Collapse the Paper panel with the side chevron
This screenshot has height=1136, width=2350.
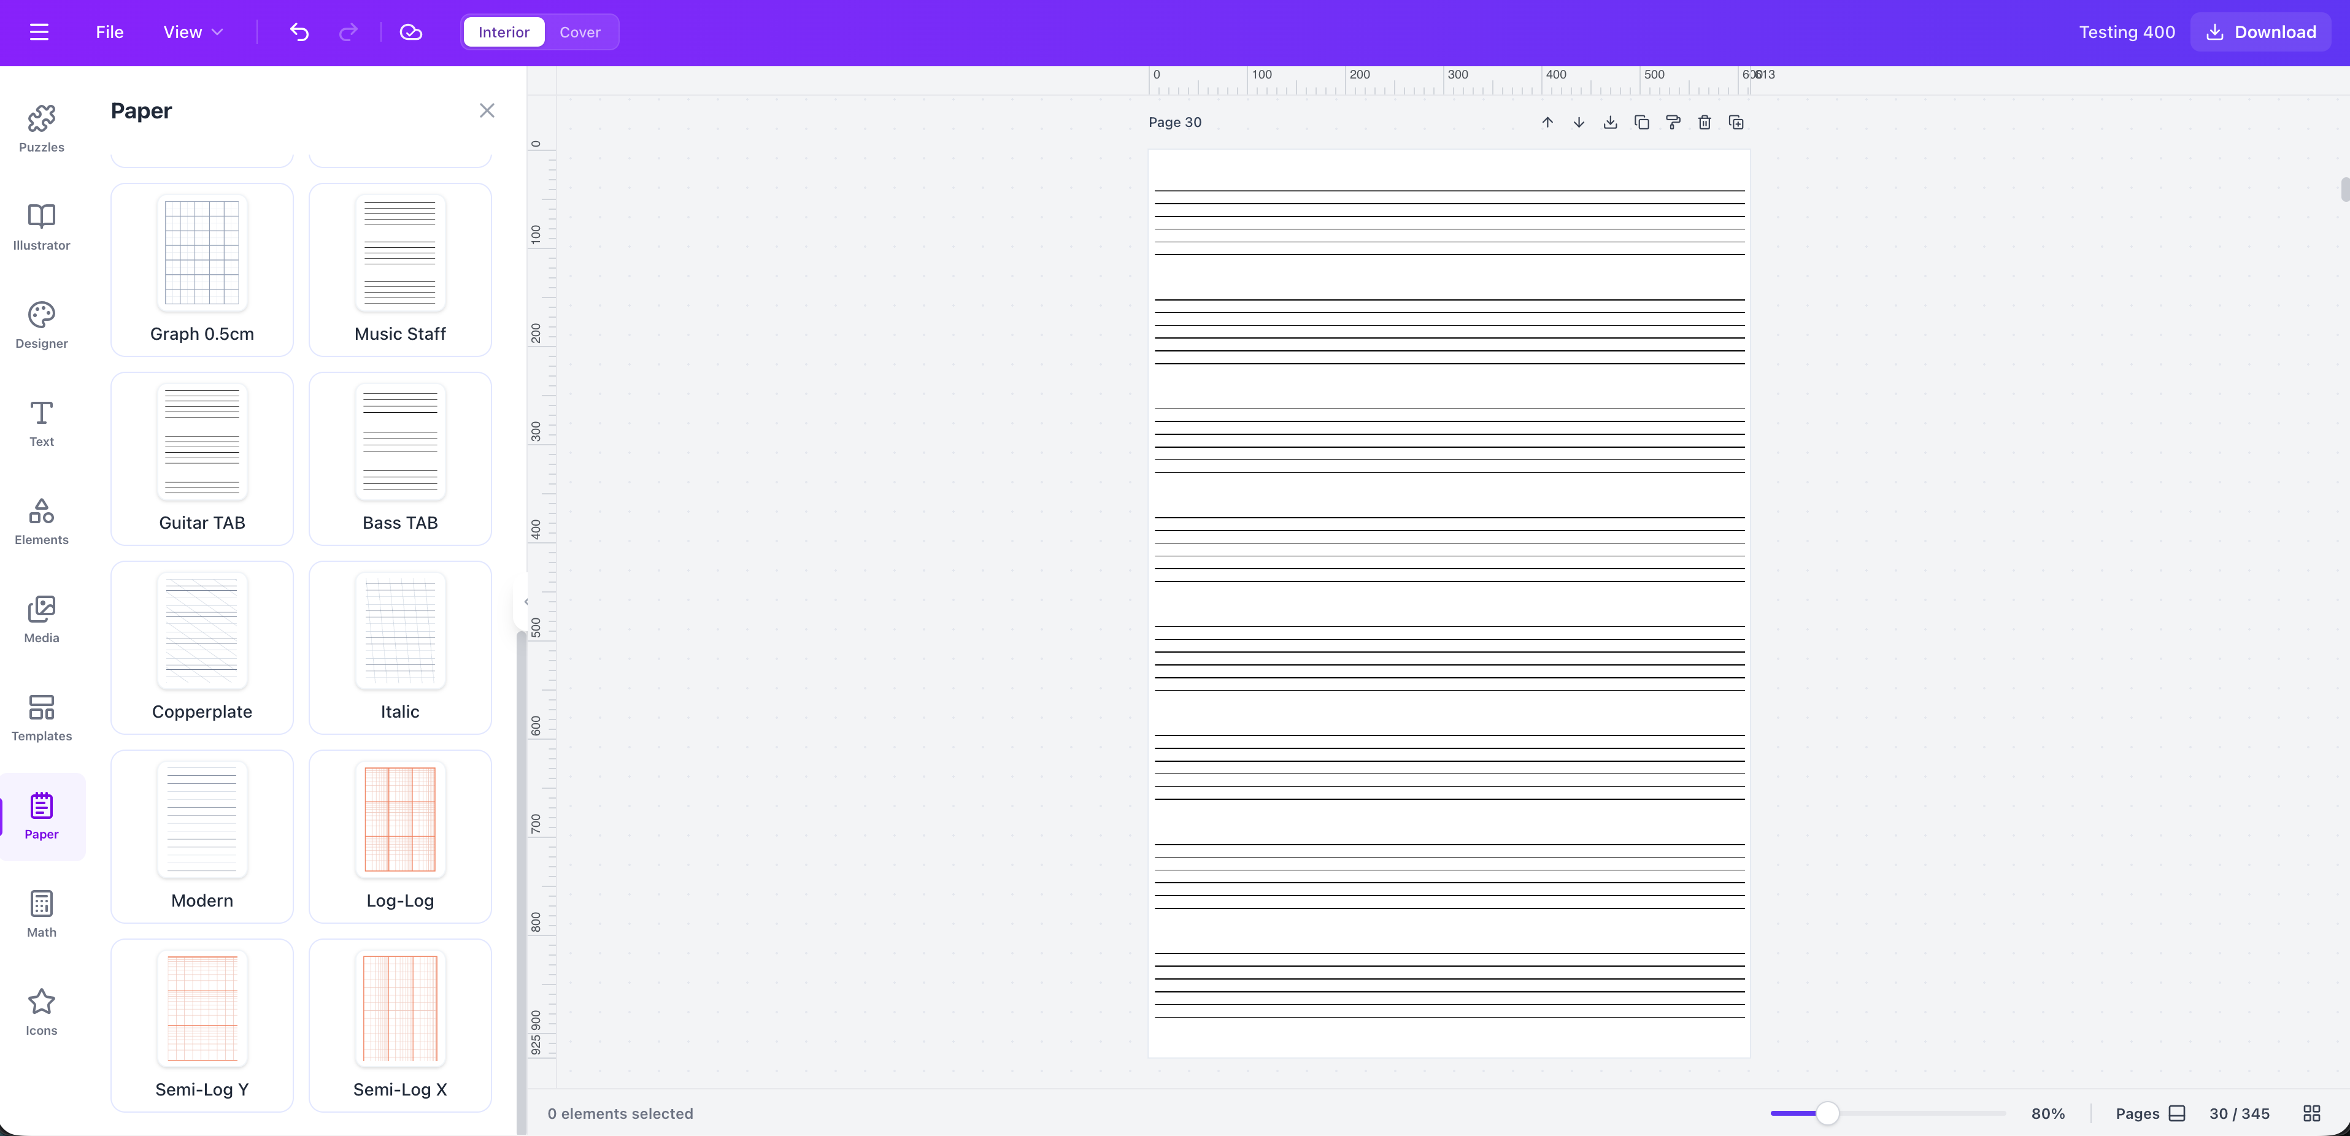(526, 601)
